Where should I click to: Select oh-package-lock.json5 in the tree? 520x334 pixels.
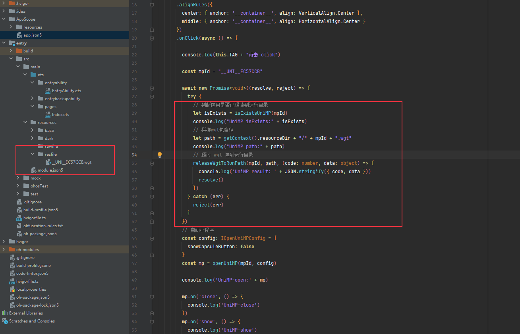tap(37, 305)
